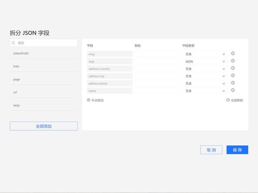
Task: Focus the 搜索 search input
Action: tap(44, 43)
